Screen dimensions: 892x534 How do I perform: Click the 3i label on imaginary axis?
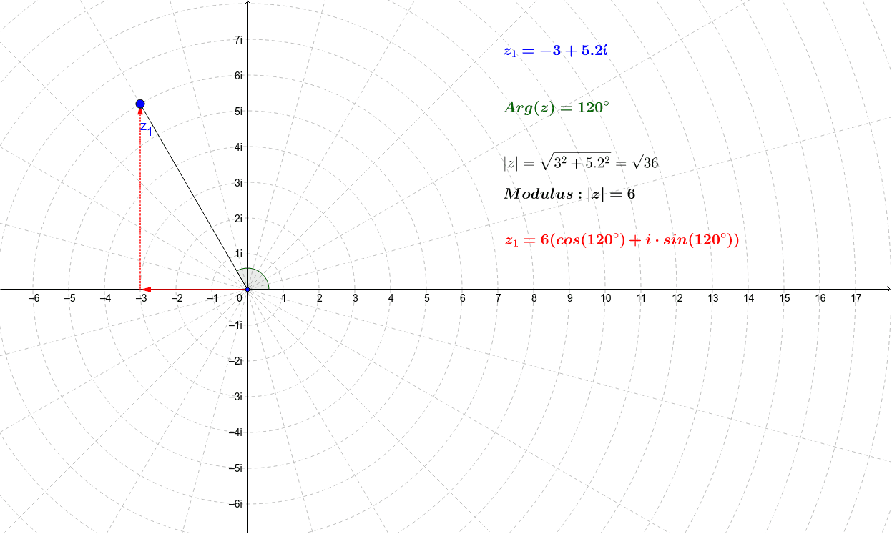pyautogui.click(x=238, y=183)
